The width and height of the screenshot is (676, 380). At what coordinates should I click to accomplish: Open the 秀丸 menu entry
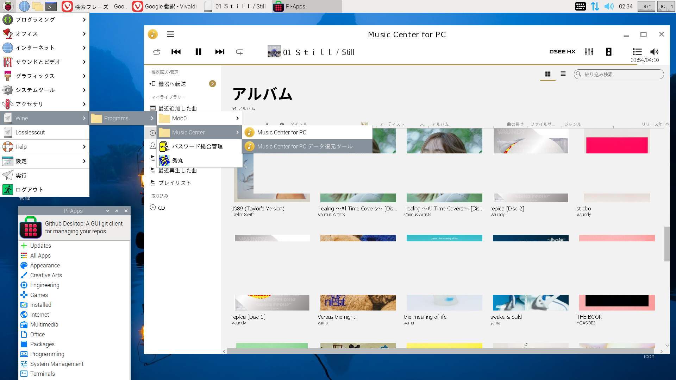click(178, 160)
